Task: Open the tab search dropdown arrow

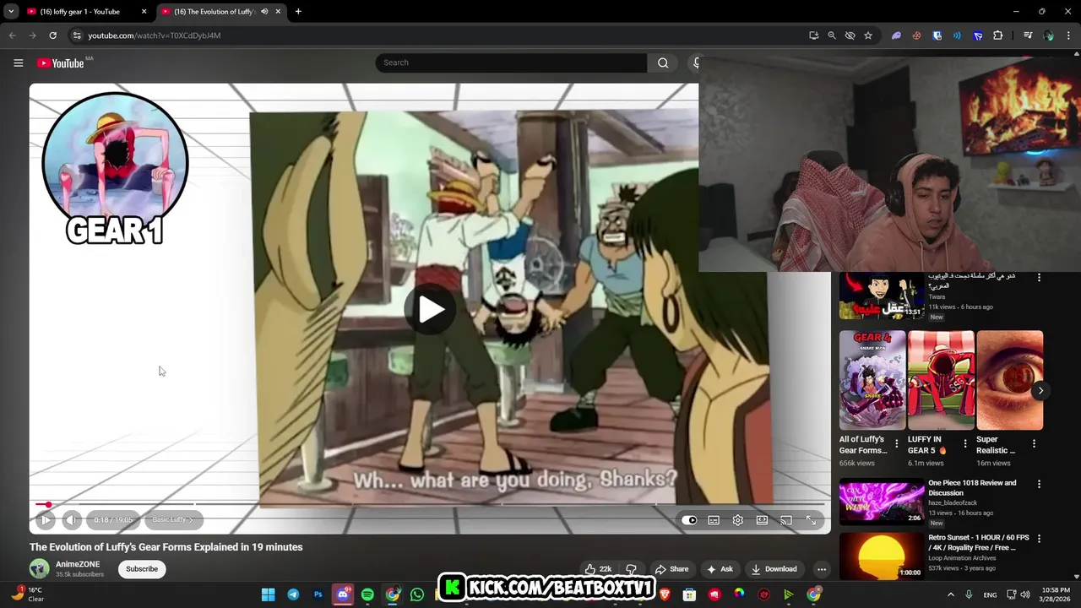Action: pos(11,12)
